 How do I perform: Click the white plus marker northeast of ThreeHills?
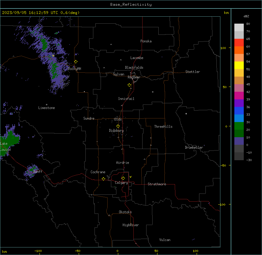coord(186,114)
